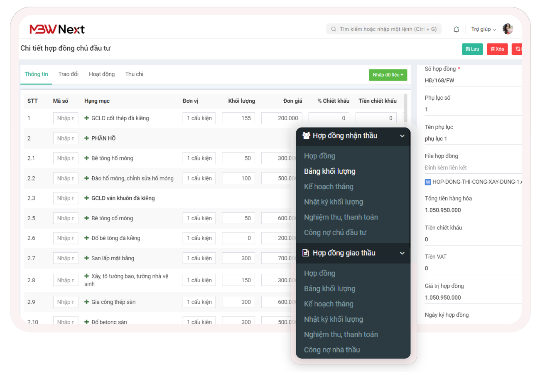Click the plus icon beside PHẦN HỒ
The height and width of the screenshot is (372, 540).
[x=87, y=138]
